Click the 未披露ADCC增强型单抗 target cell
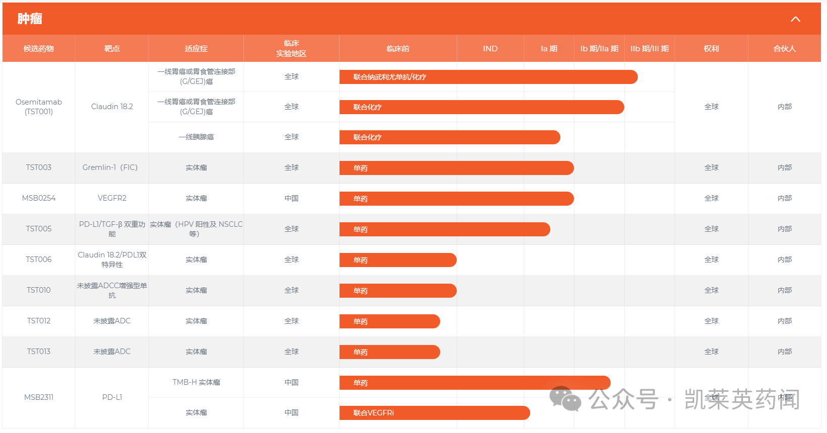 click(x=112, y=290)
